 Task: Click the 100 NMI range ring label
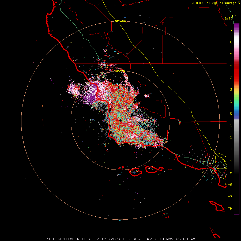pos(120,21)
